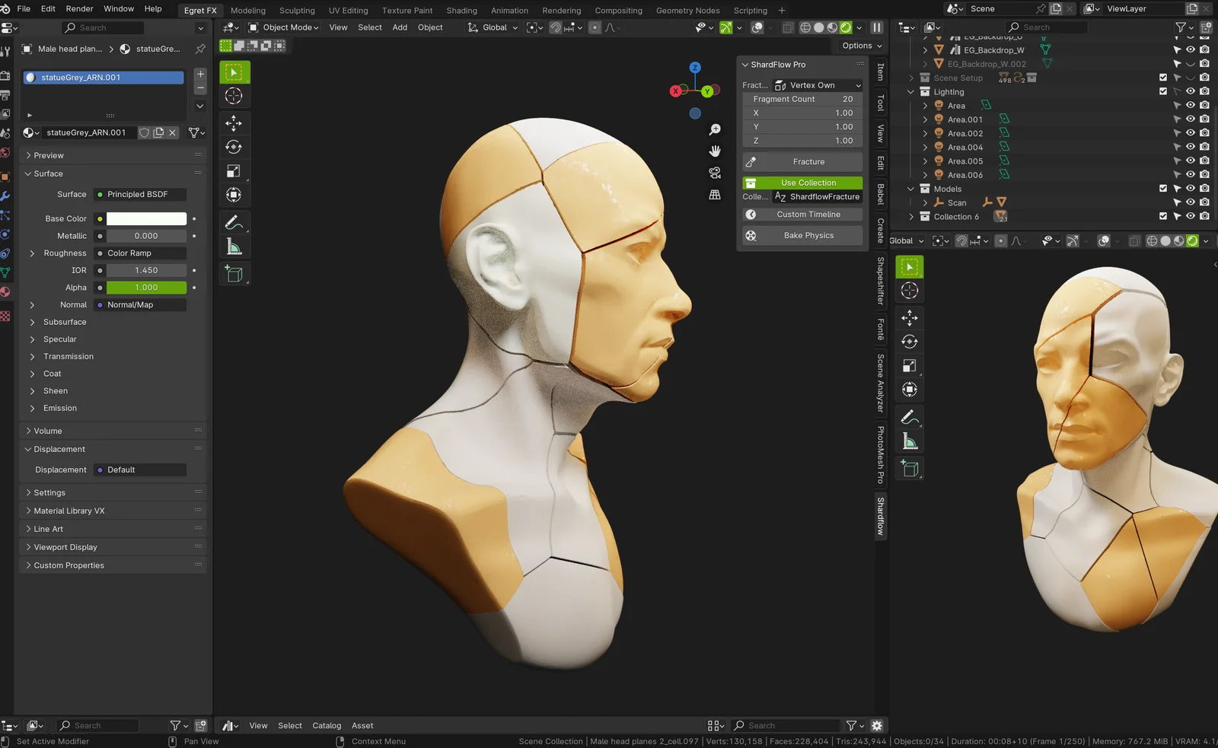
Task: Choose the Measure tool
Action: [x=234, y=245]
